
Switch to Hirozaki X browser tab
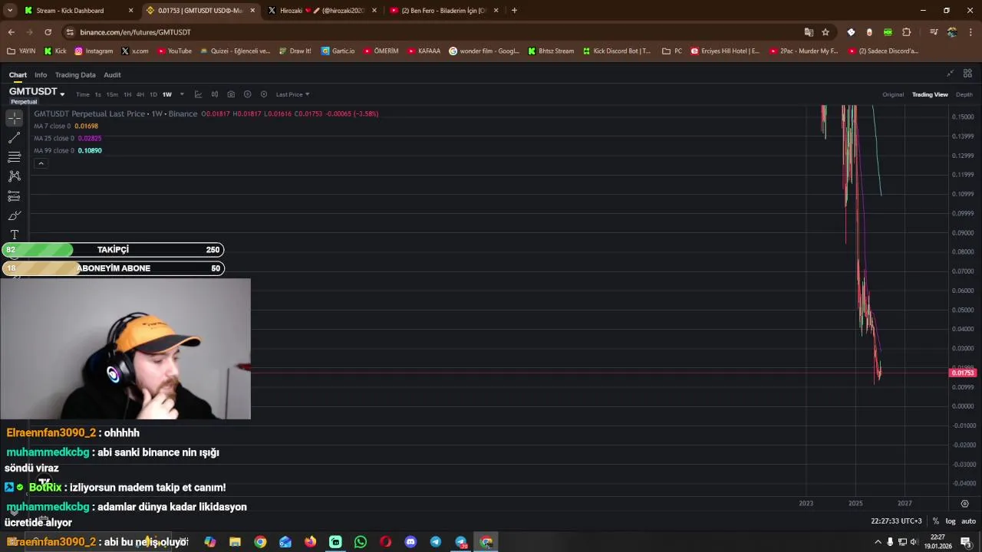coord(321,11)
